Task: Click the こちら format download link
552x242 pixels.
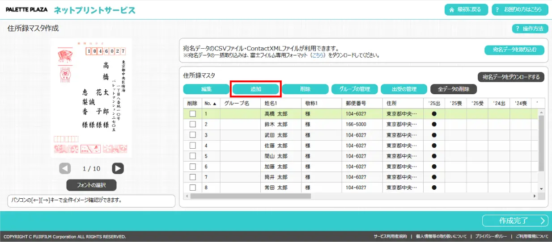Action: point(318,55)
